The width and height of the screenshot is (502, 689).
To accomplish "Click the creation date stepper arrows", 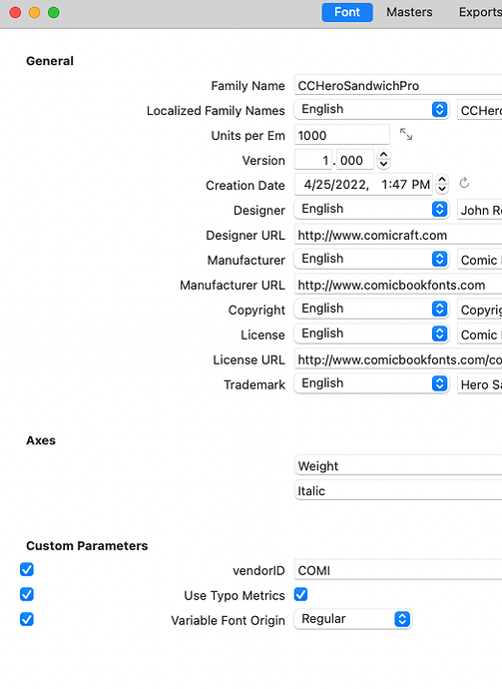I will [442, 184].
